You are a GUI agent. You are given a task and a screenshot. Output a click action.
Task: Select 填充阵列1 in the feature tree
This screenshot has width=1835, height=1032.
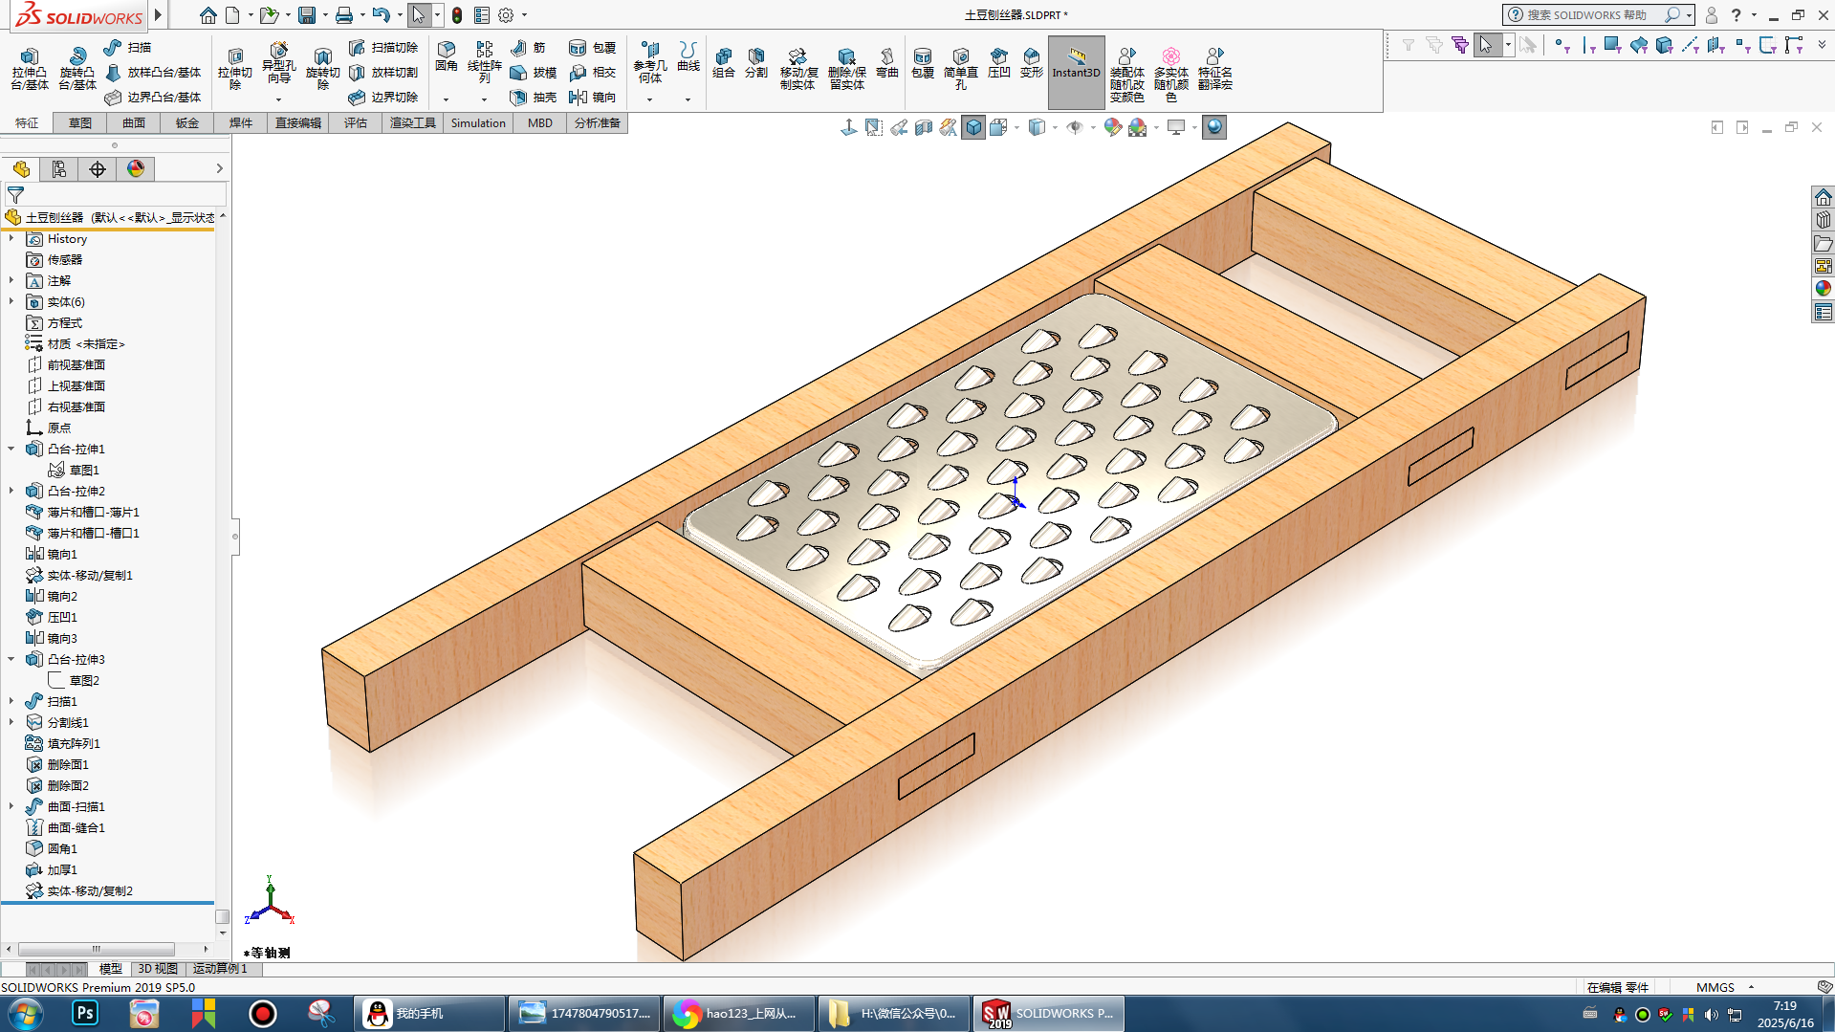click(x=74, y=743)
